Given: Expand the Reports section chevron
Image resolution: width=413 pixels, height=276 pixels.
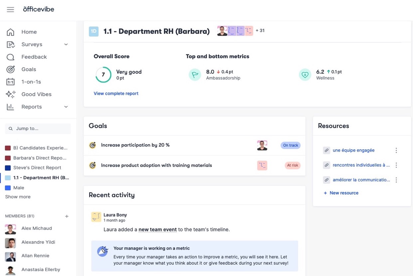Looking at the screenshot, I should [x=66, y=107].
